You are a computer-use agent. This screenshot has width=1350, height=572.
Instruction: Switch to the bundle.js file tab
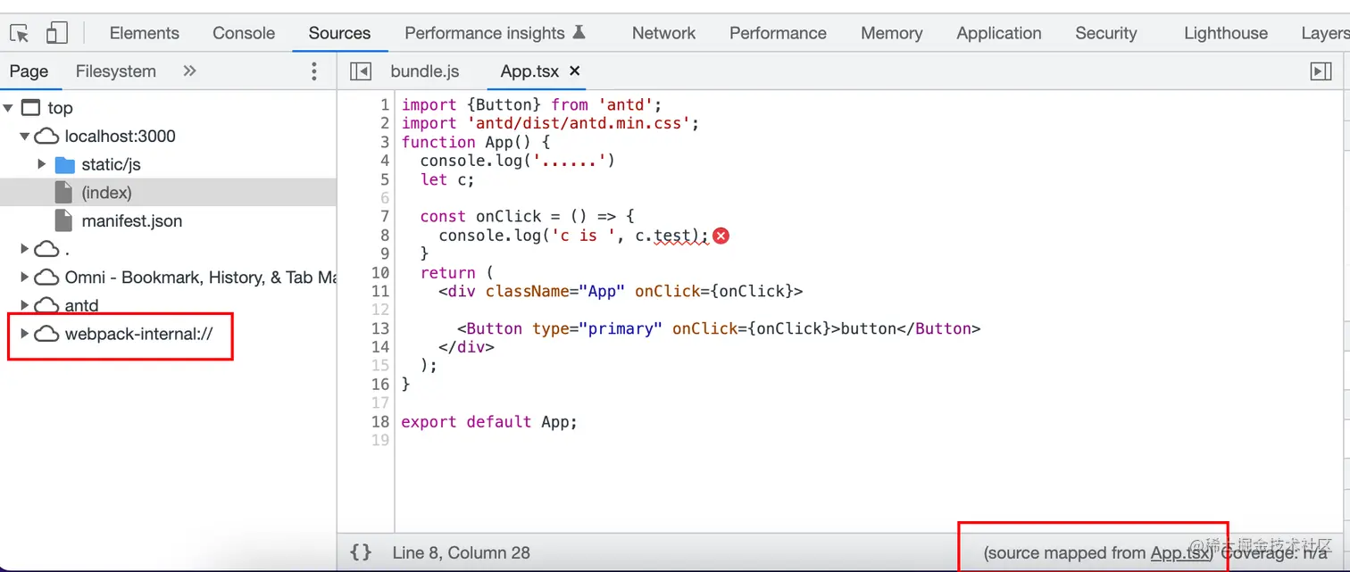[x=425, y=71]
